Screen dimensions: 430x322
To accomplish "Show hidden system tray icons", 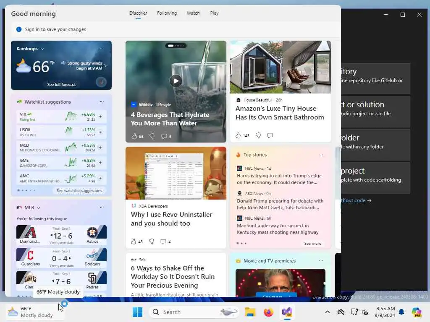I will tap(328, 312).
